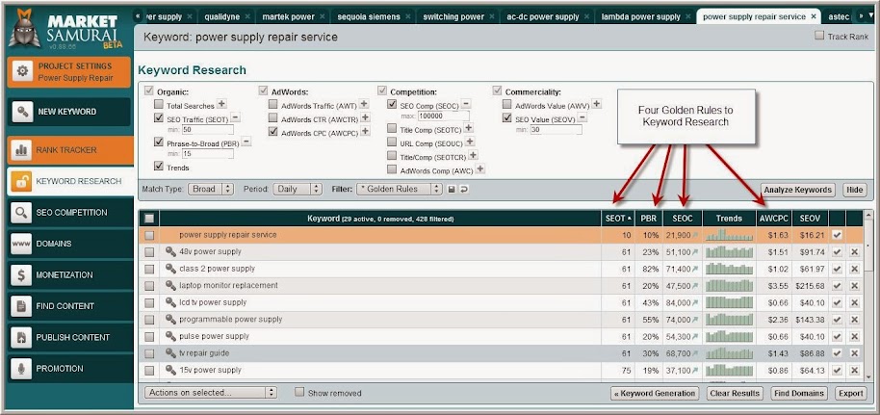Click the Export button
Image resolution: width=880 pixels, height=415 pixels.
tap(851, 393)
